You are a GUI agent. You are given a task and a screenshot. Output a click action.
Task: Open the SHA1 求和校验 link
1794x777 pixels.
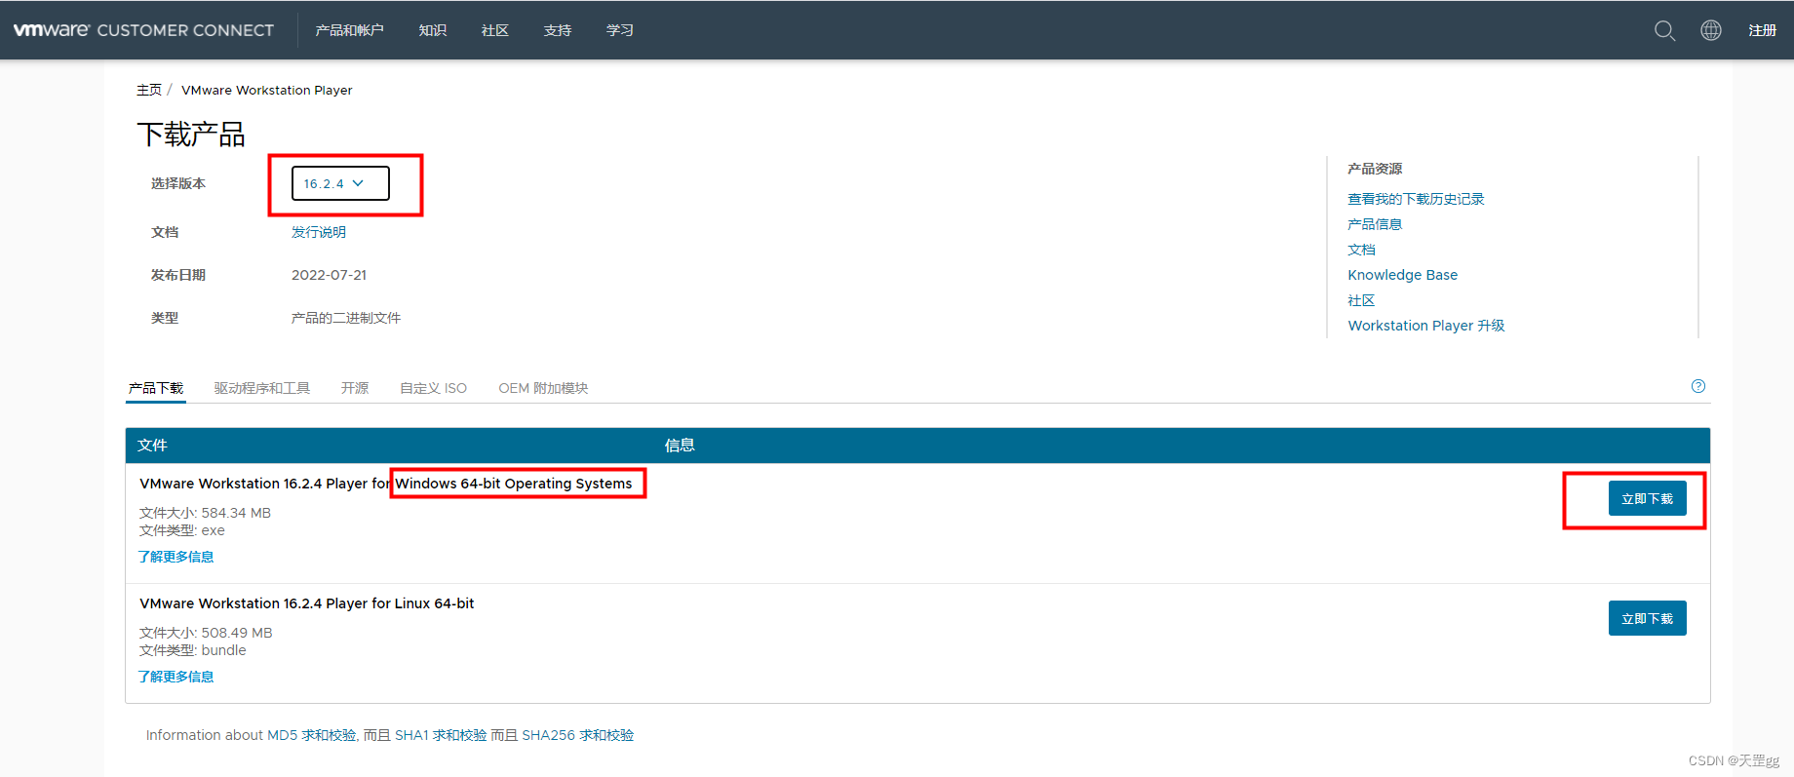(x=441, y=735)
